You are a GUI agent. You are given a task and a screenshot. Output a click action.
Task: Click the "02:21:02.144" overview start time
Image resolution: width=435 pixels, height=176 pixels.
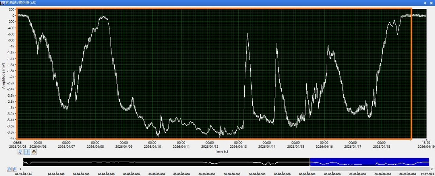(x=23, y=174)
